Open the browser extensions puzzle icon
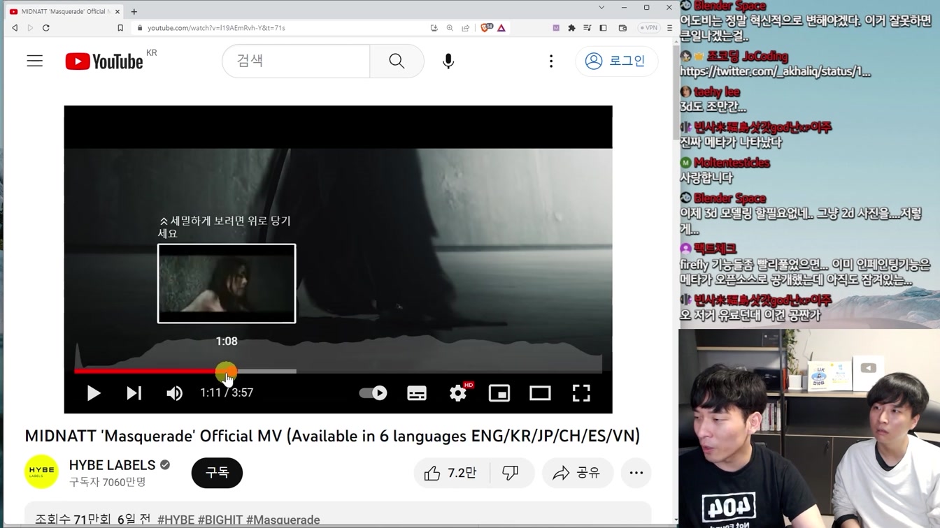Image resolution: width=940 pixels, height=528 pixels. (x=571, y=28)
